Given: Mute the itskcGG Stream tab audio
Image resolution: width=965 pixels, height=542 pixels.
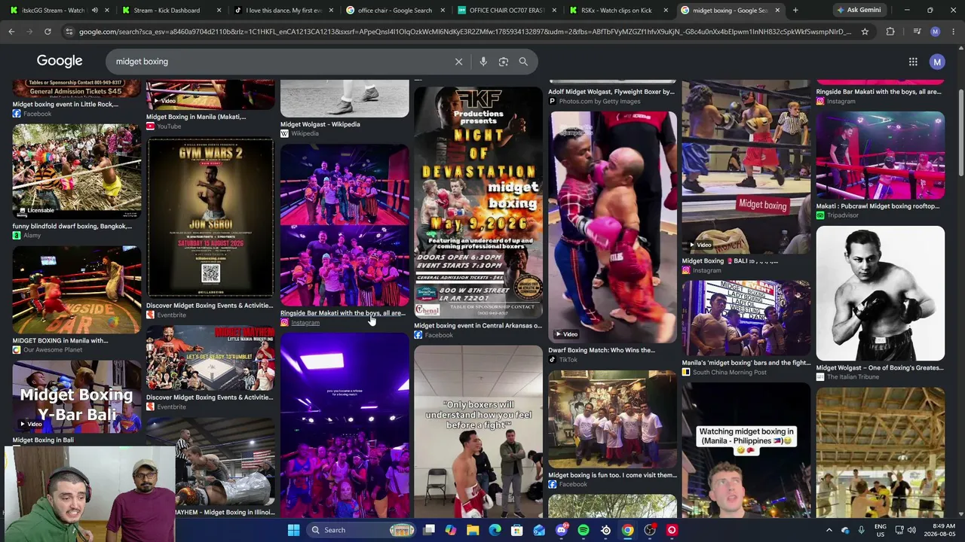Looking at the screenshot, I should (94, 11).
